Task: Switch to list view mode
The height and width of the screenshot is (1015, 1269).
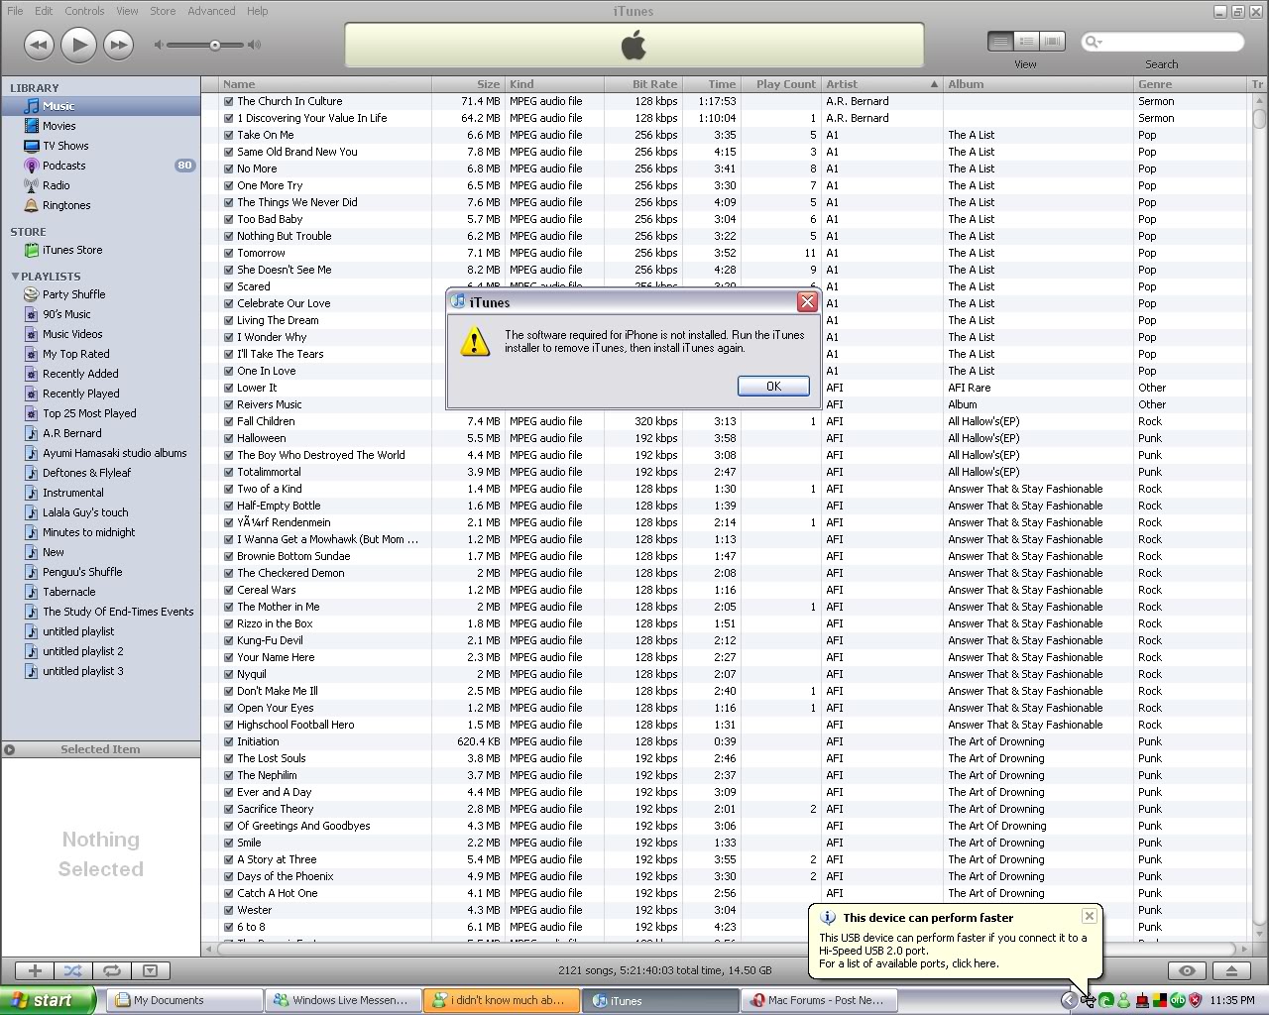Action: (x=1000, y=41)
